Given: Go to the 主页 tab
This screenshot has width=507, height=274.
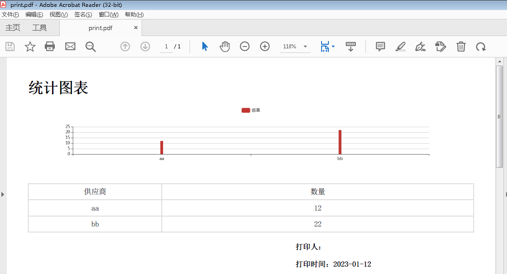Looking at the screenshot, I should pyautogui.click(x=13, y=28).
